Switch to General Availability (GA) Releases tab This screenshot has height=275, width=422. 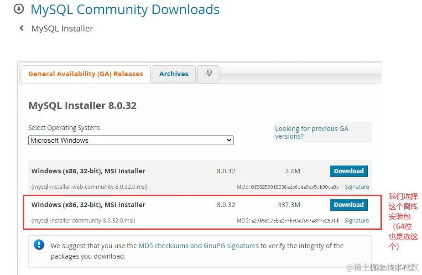coord(86,74)
